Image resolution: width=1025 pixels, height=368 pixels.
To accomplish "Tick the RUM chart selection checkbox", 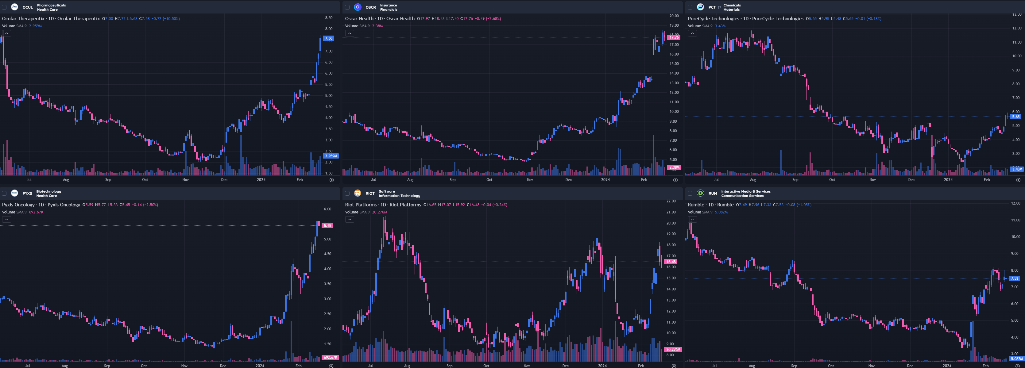I will pyautogui.click(x=690, y=193).
